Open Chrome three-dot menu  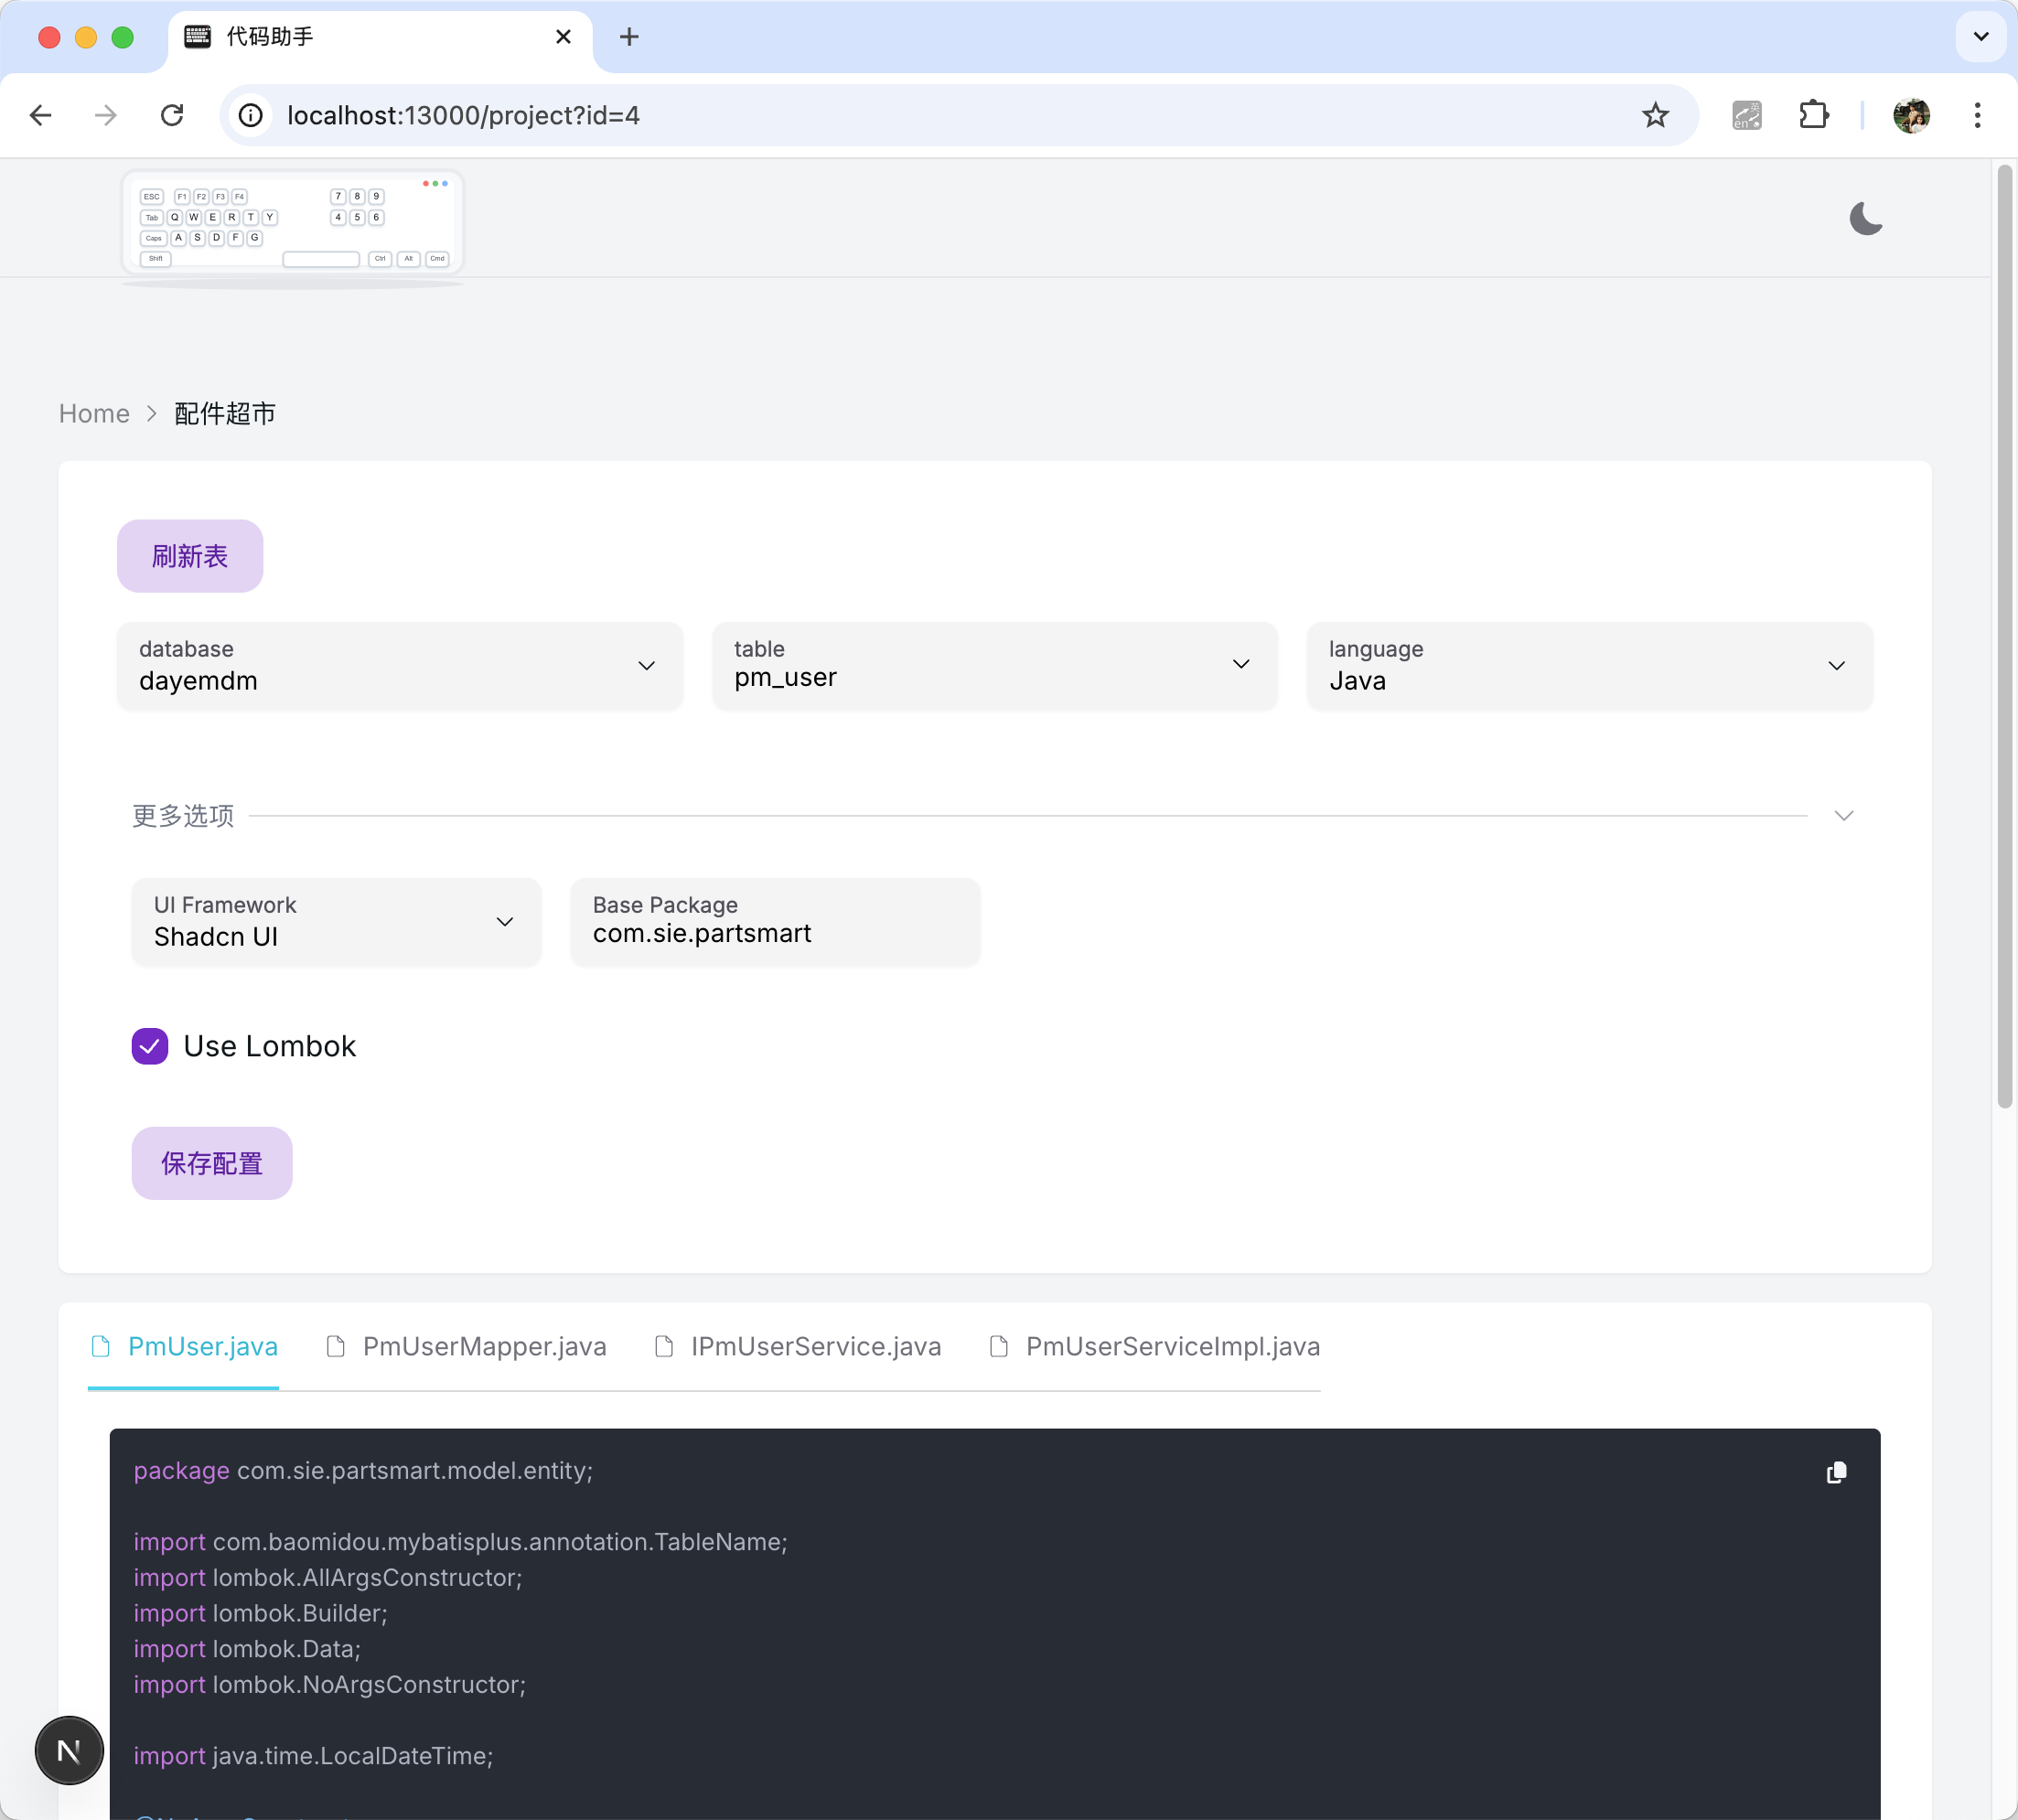point(1976,116)
